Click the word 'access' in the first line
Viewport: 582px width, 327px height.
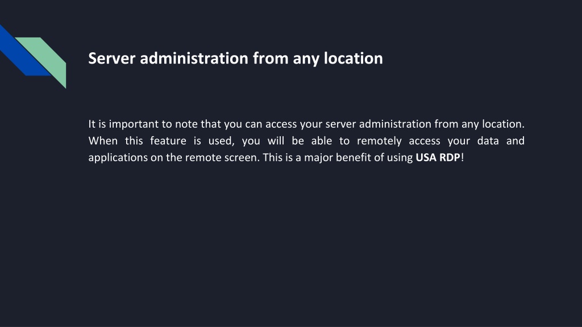click(x=281, y=124)
